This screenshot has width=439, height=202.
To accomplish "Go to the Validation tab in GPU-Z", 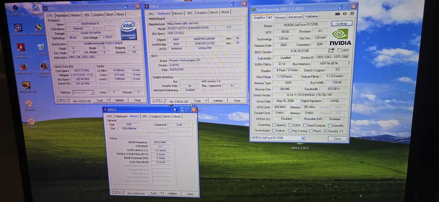I will coord(312,16).
